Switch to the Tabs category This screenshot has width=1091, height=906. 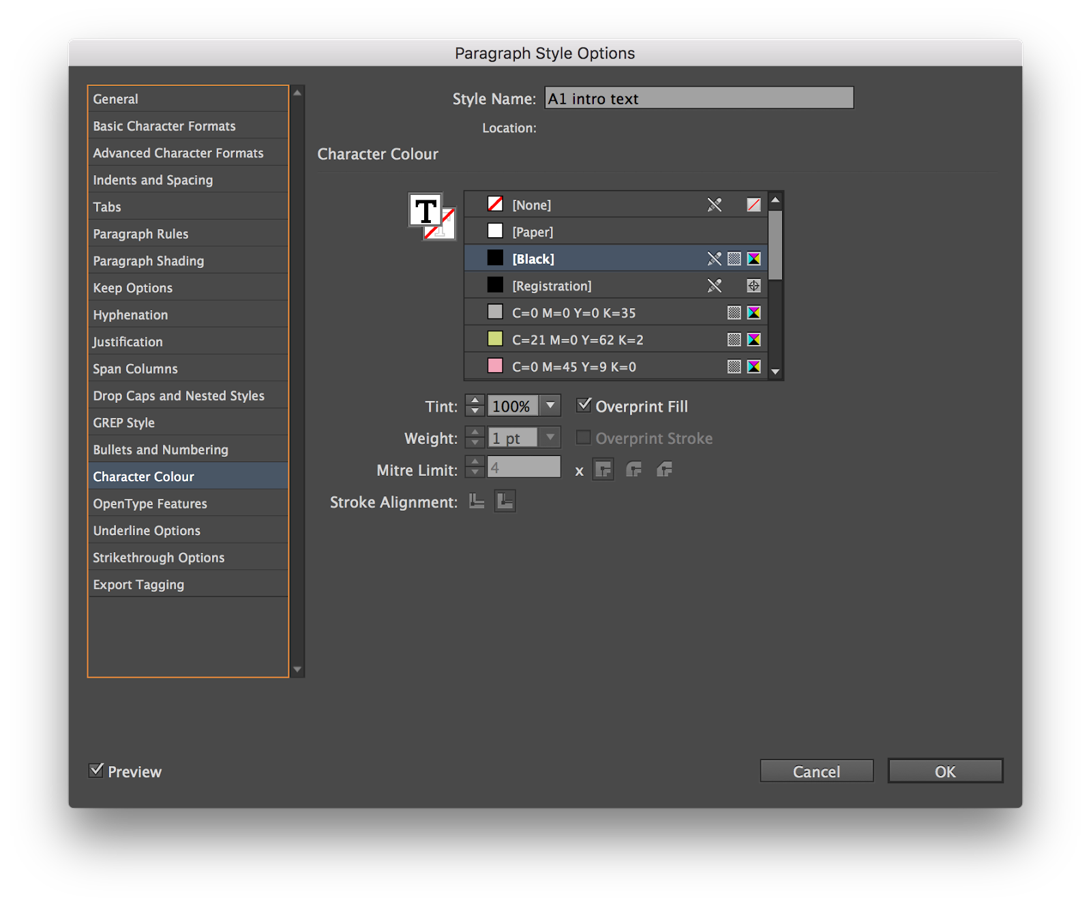point(188,207)
